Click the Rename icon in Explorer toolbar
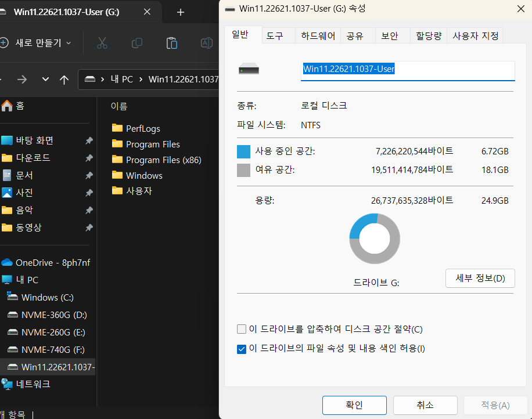 [207, 43]
